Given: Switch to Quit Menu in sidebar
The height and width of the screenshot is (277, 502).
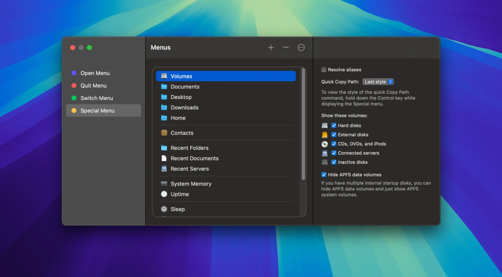Looking at the screenshot, I should (x=93, y=86).
